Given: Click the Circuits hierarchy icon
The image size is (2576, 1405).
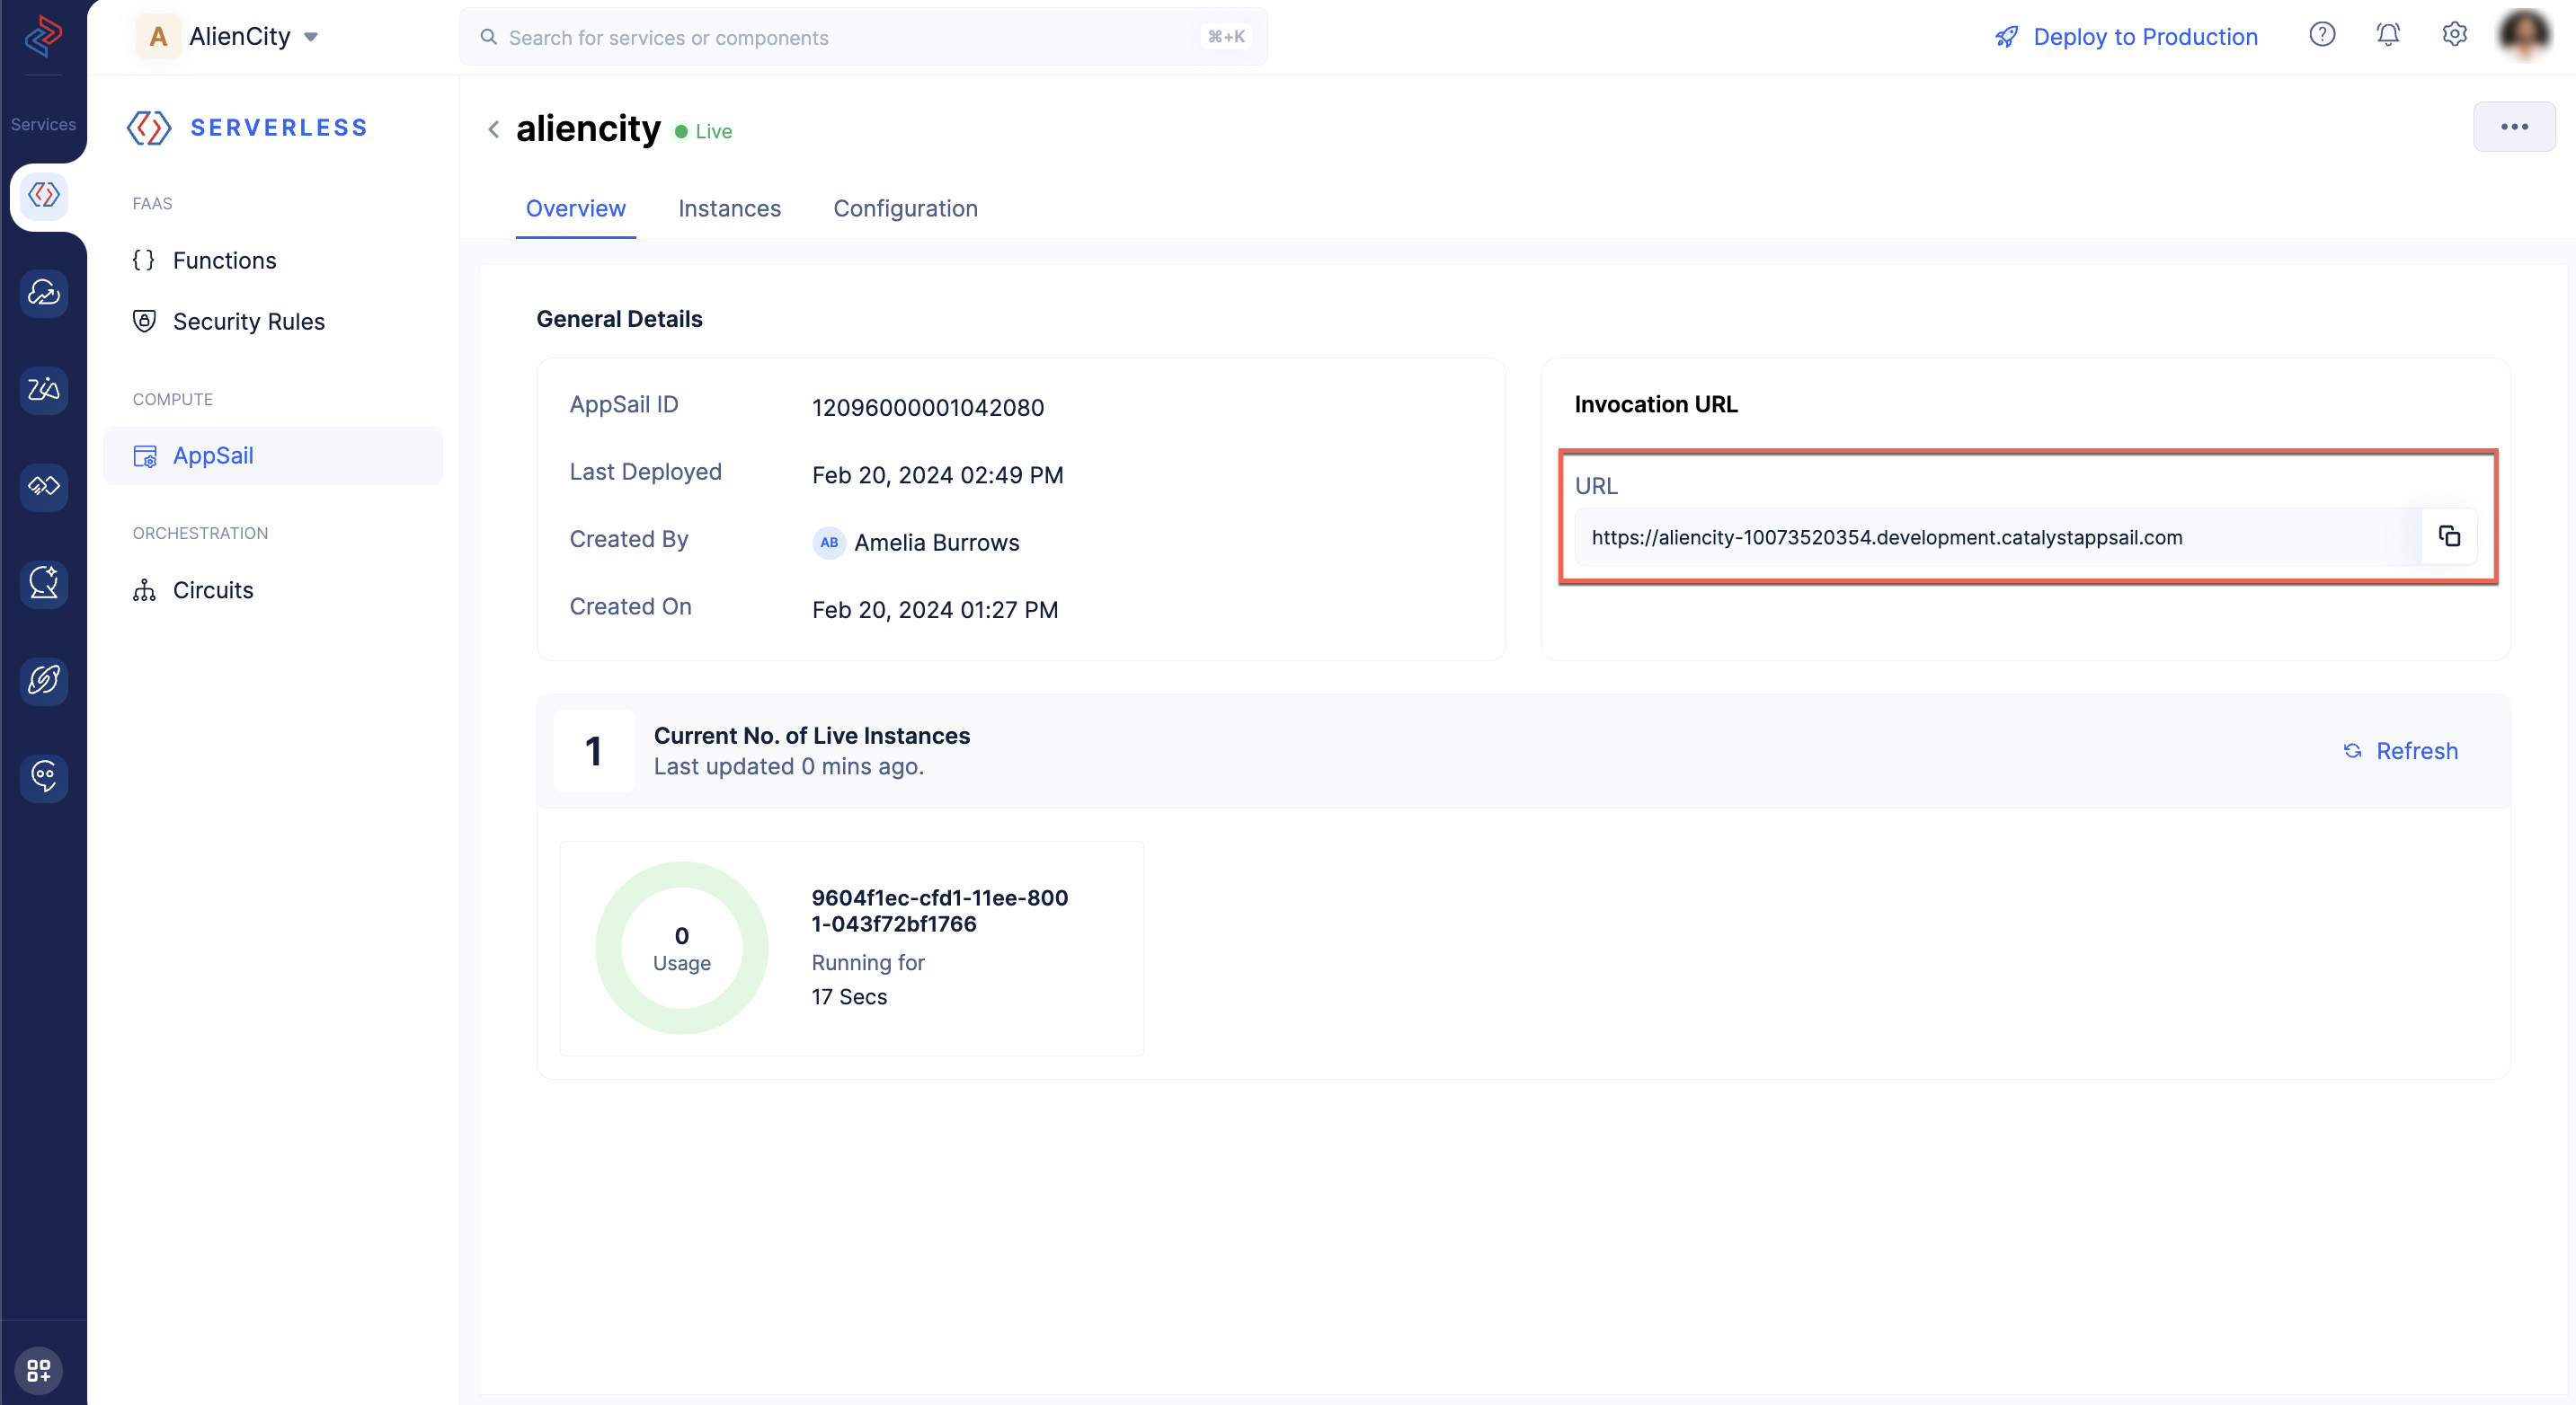Looking at the screenshot, I should click(144, 590).
